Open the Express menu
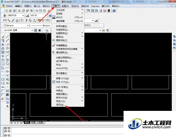Viewport: 176px width, 137px height. coord(95,6)
